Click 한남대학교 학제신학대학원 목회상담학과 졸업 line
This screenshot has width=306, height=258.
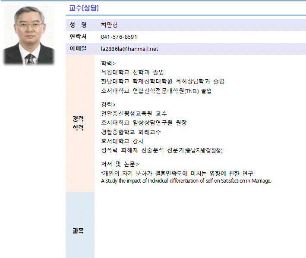[163, 81]
